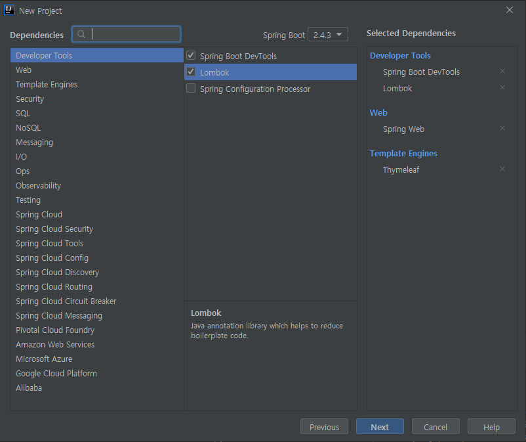This screenshot has width=526, height=442.
Task: Remove Thymeleaf using its X icon
Action: (x=502, y=169)
